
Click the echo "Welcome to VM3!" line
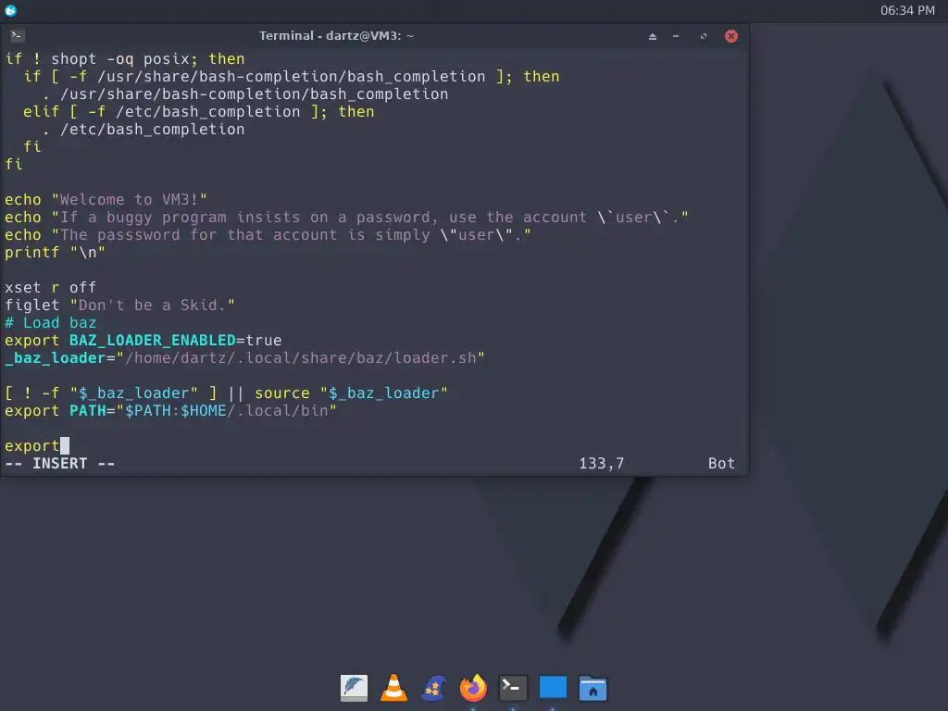coord(106,200)
